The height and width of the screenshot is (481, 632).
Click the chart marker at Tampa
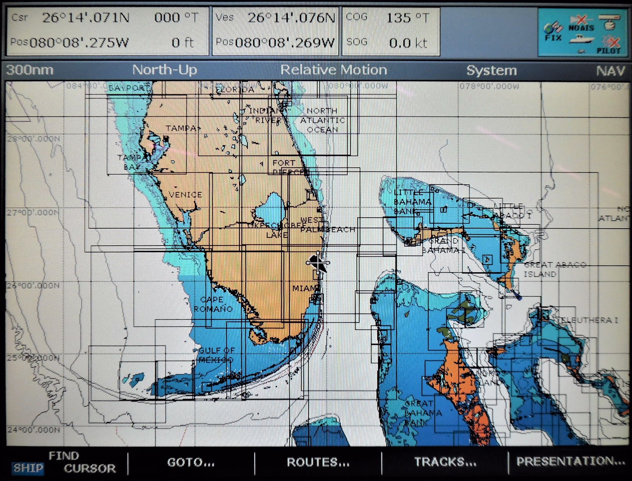click(166, 139)
